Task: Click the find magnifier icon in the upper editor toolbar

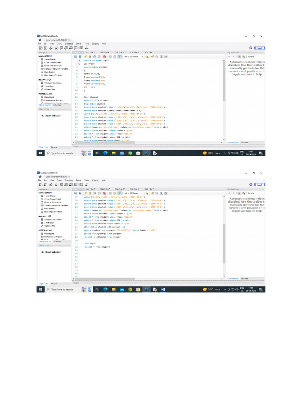Action: (x=157, y=57)
